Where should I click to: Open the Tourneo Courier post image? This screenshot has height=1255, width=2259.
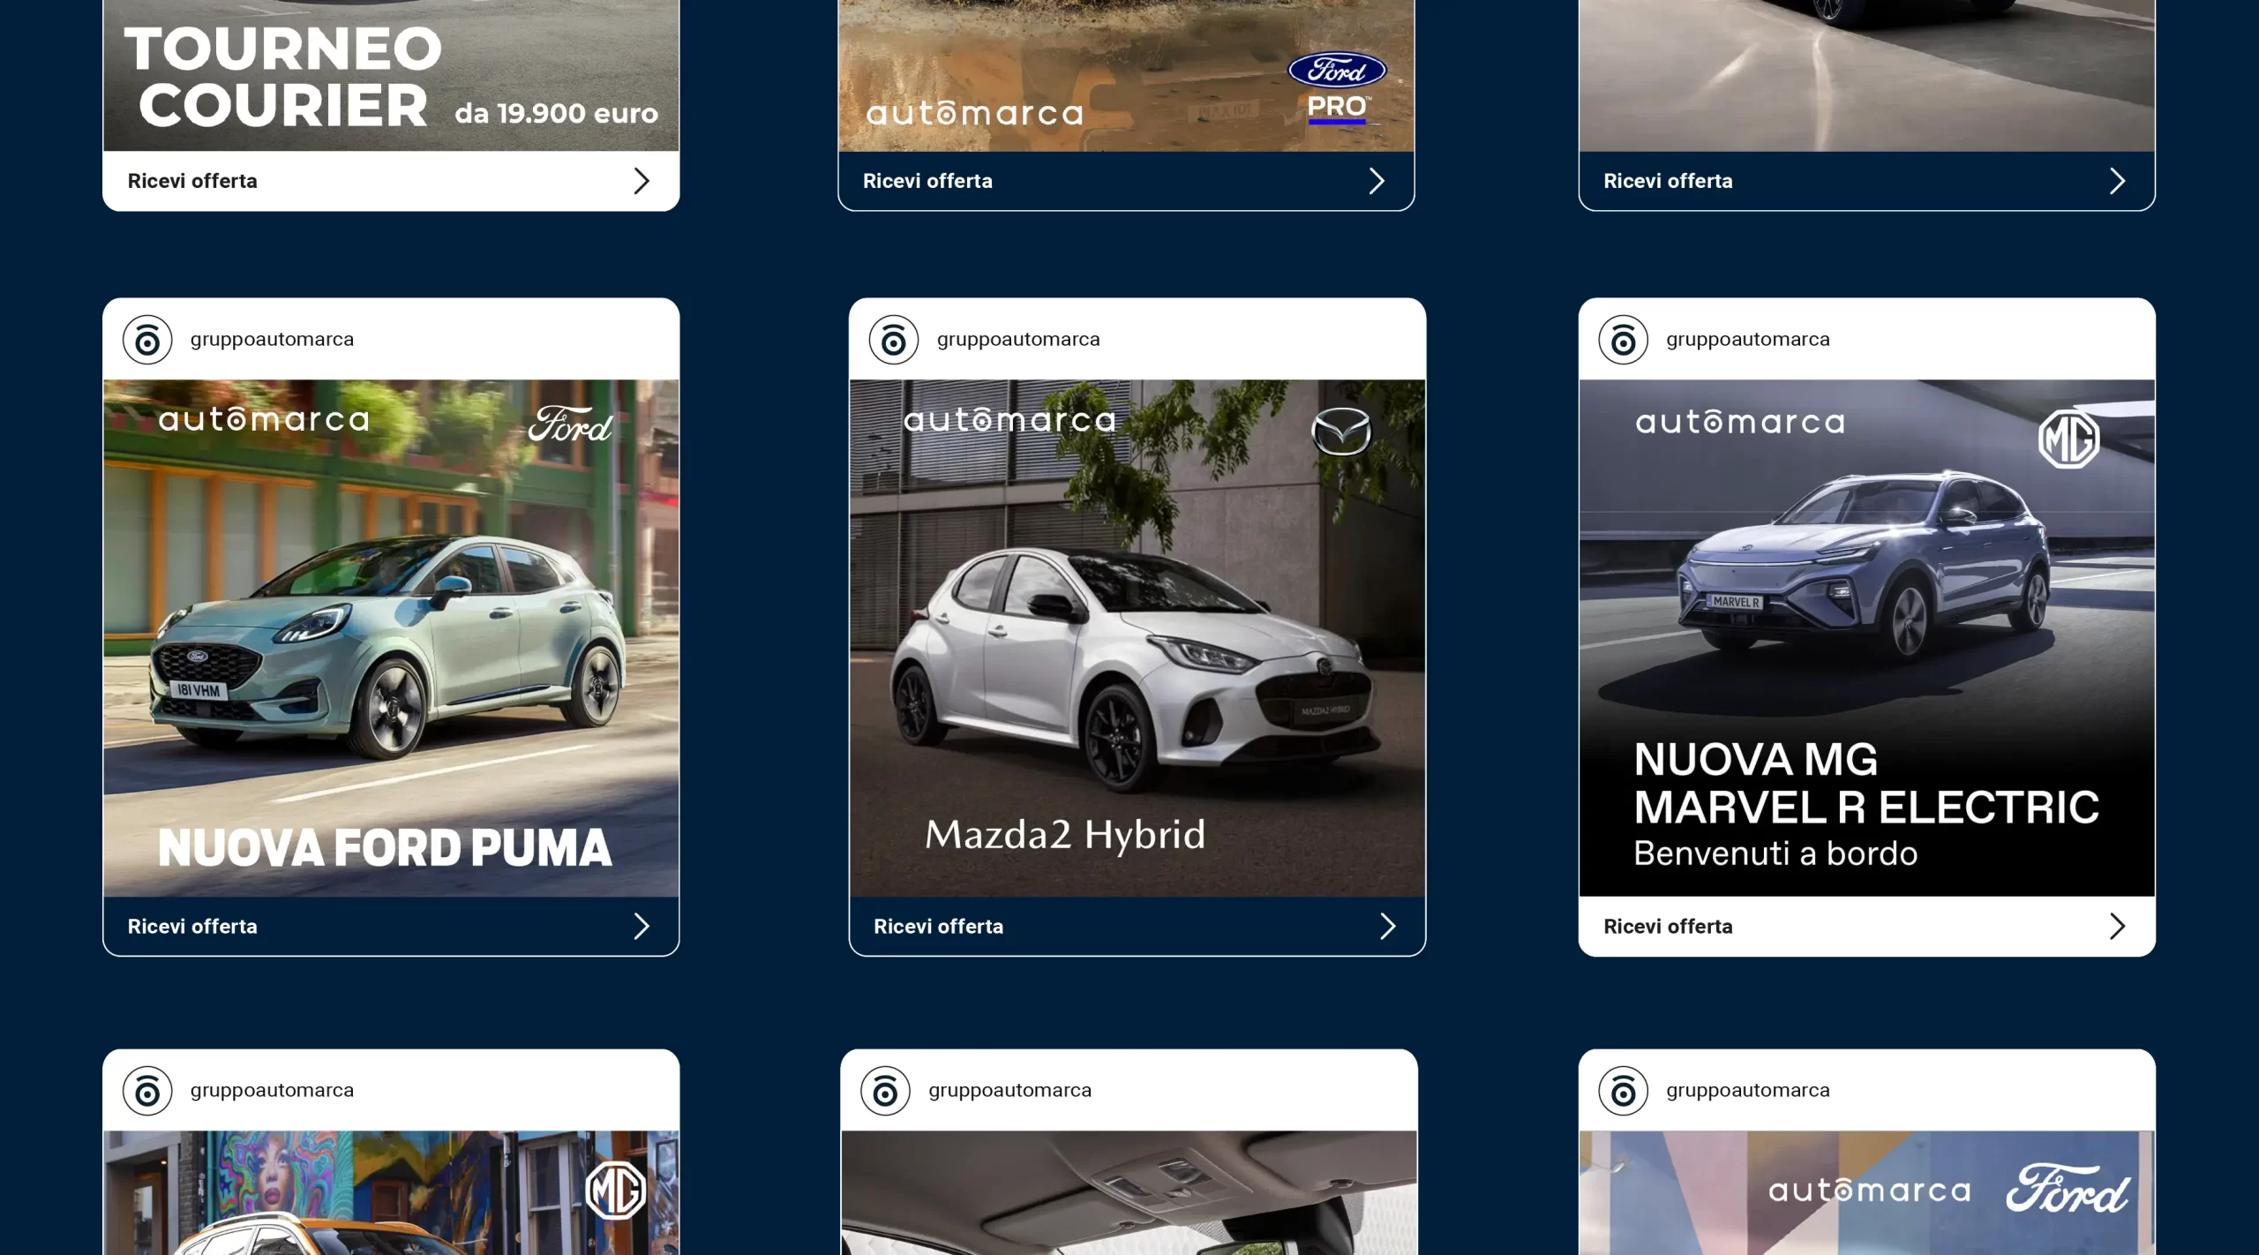tap(391, 75)
